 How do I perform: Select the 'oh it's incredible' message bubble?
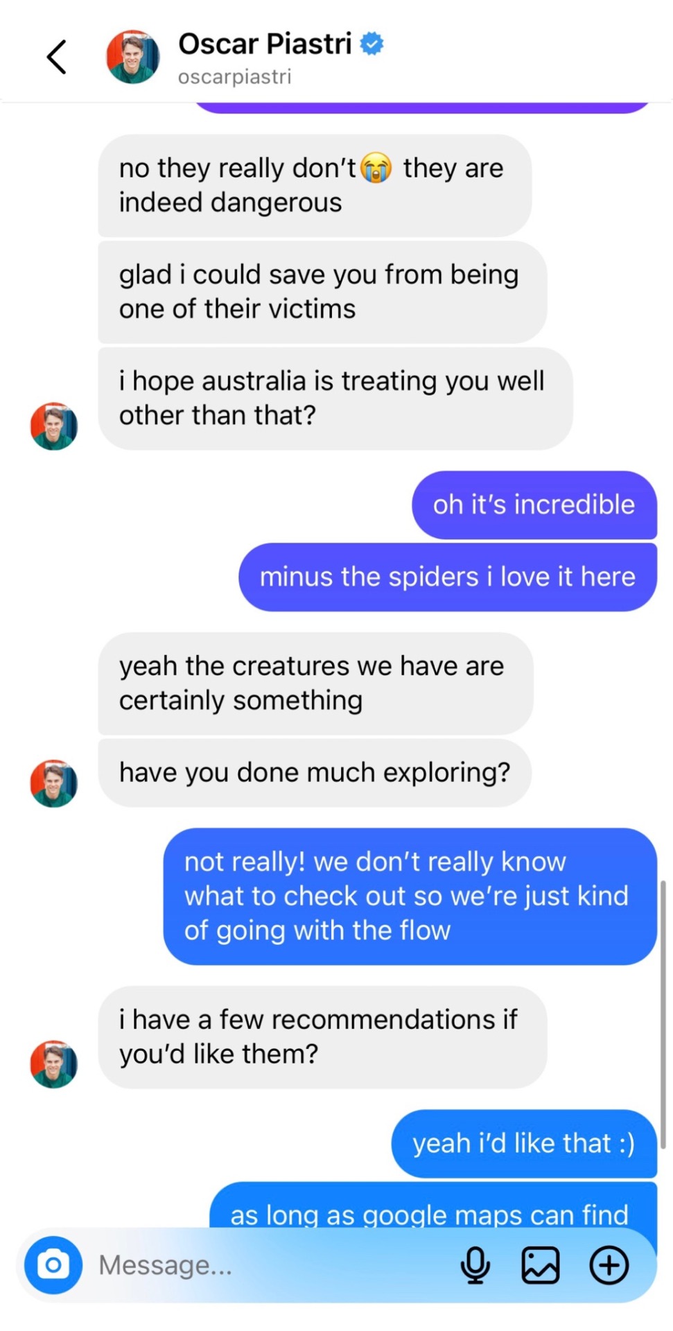[x=534, y=505]
